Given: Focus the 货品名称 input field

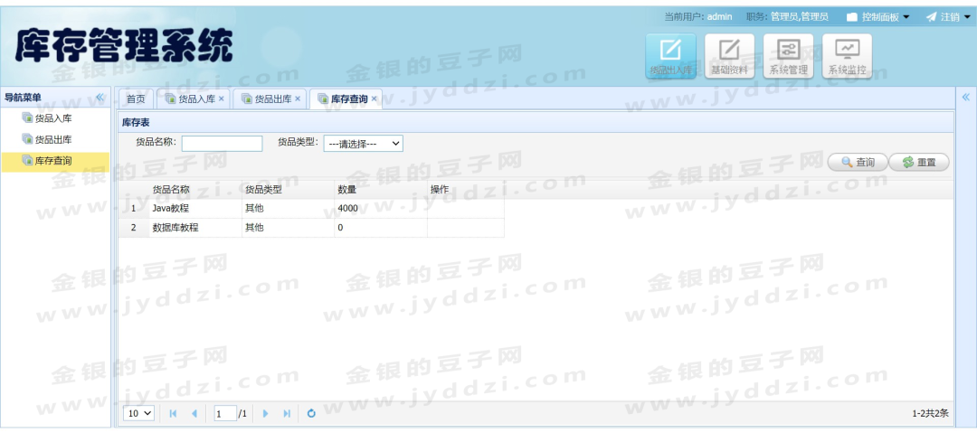Looking at the screenshot, I should 222,144.
